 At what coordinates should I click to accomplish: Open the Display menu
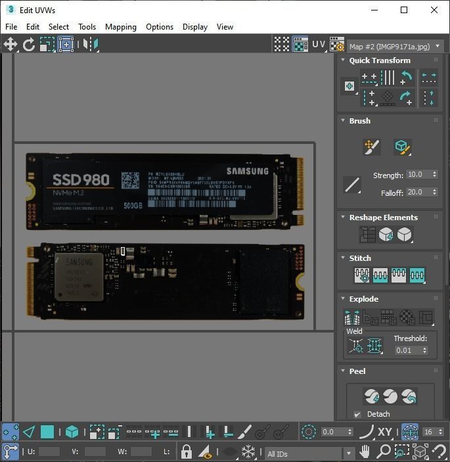[195, 27]
